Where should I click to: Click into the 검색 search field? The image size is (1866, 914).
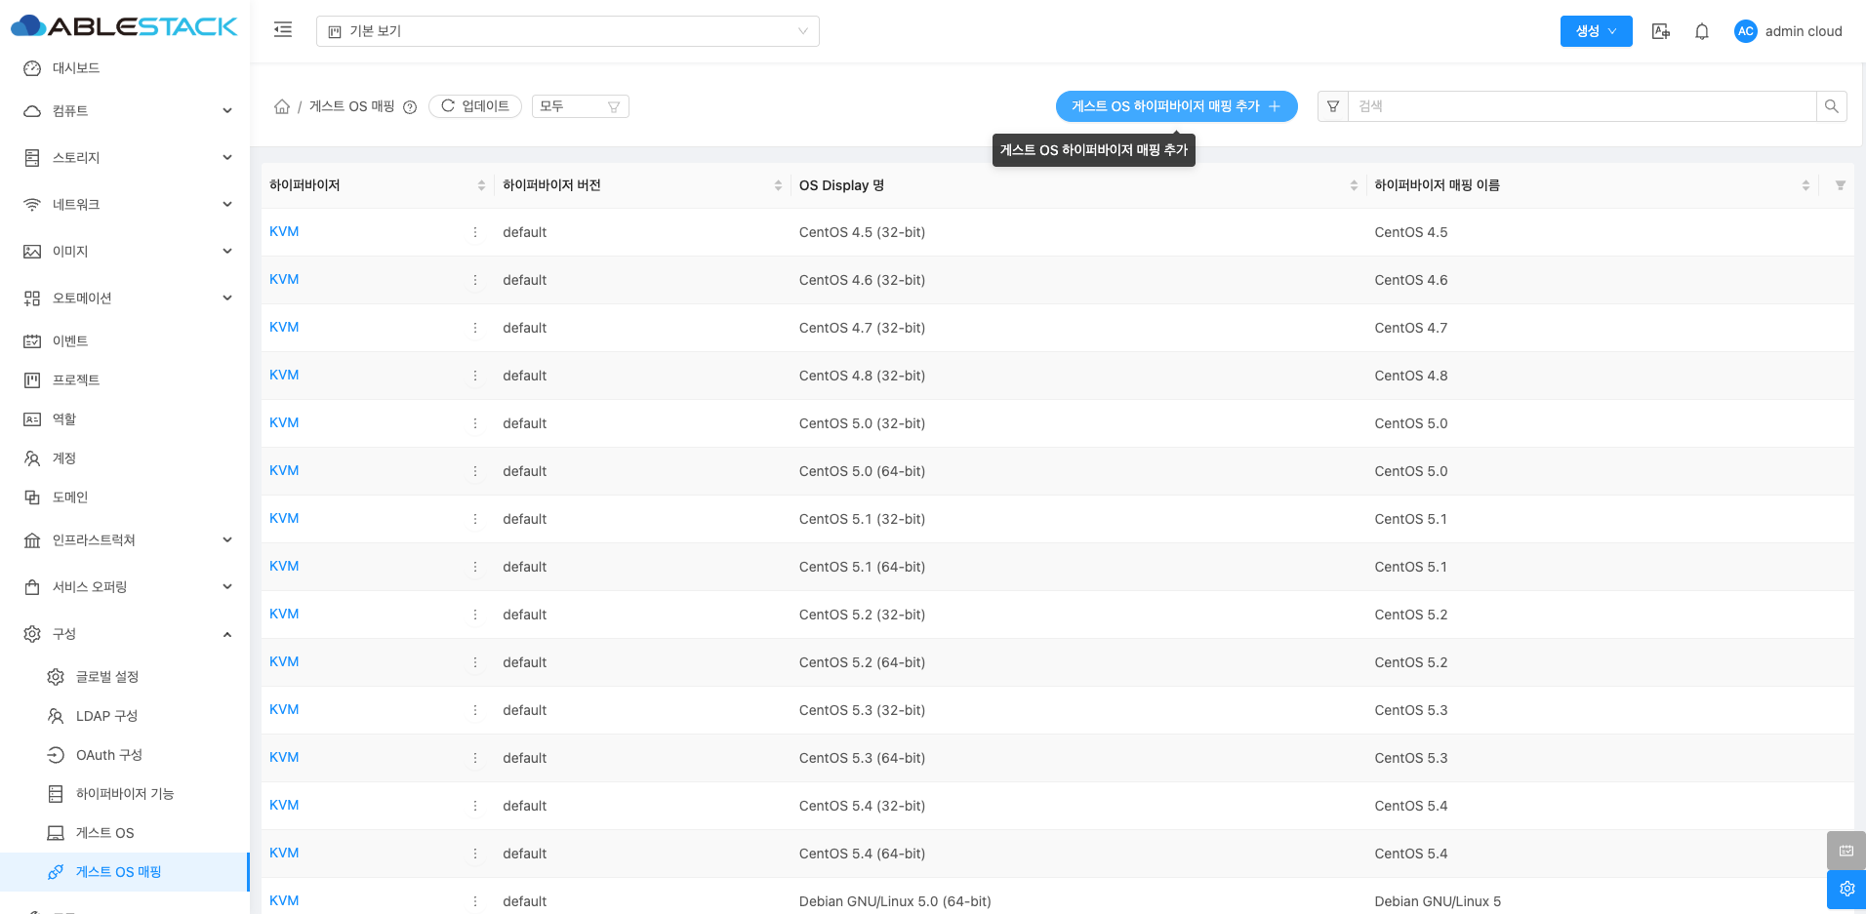click(1581, 106)
